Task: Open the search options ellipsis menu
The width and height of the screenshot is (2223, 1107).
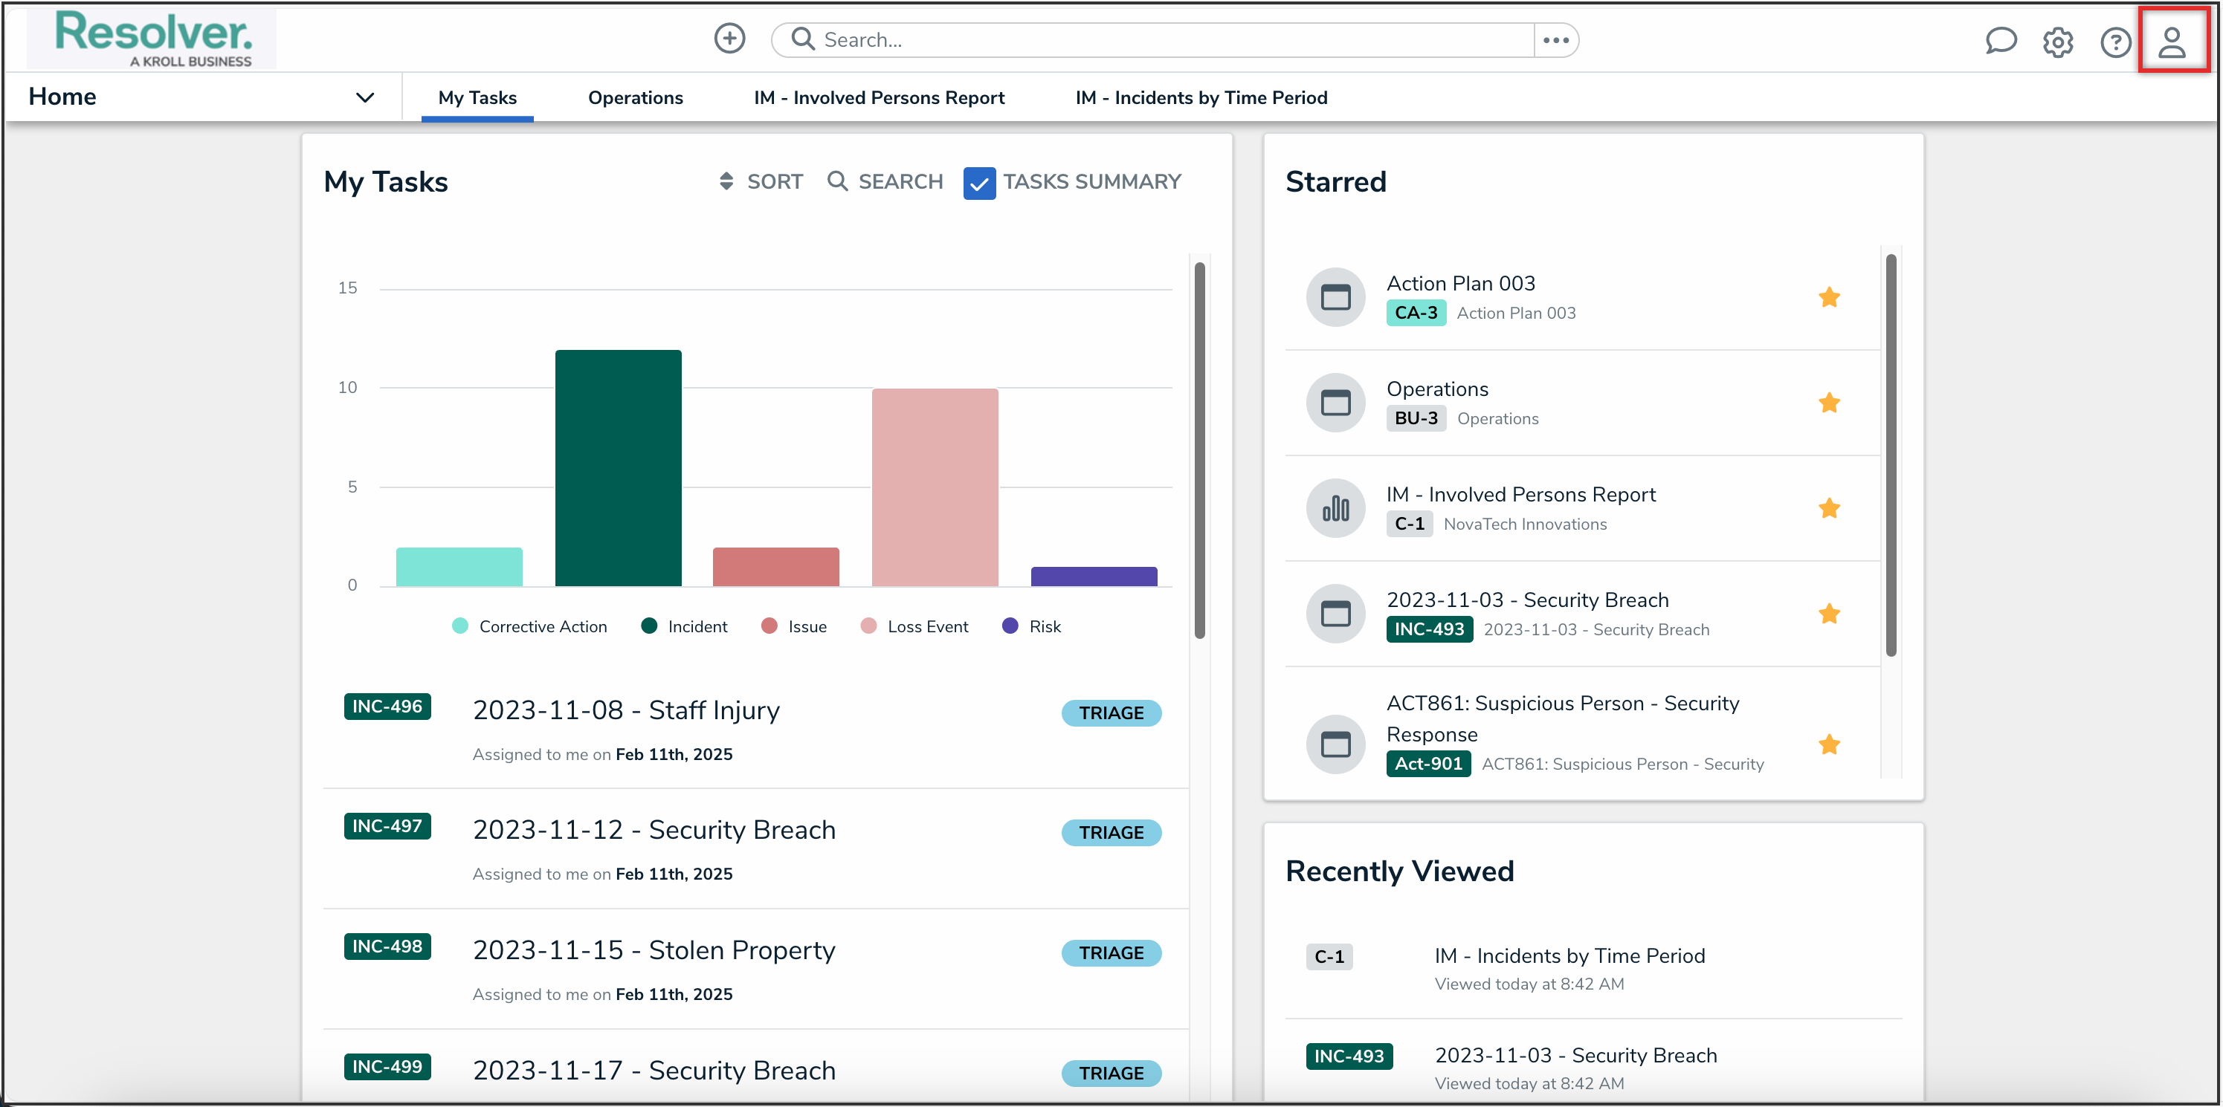Action: coord(1555,39)
